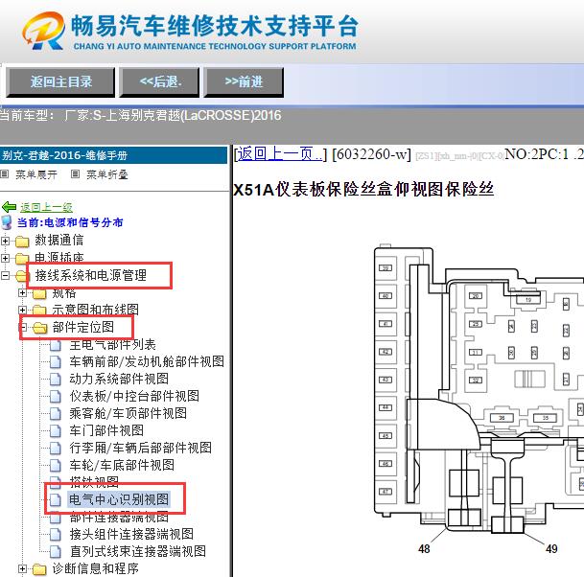Click the icon beside 菜单展开
This screenshot has height=577, width=584.
(5, 173)
